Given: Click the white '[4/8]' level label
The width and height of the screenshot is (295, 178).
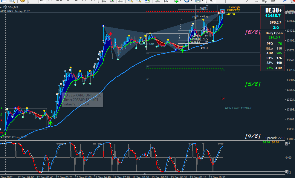Looking at the screenshot, I should coord(253,136).
